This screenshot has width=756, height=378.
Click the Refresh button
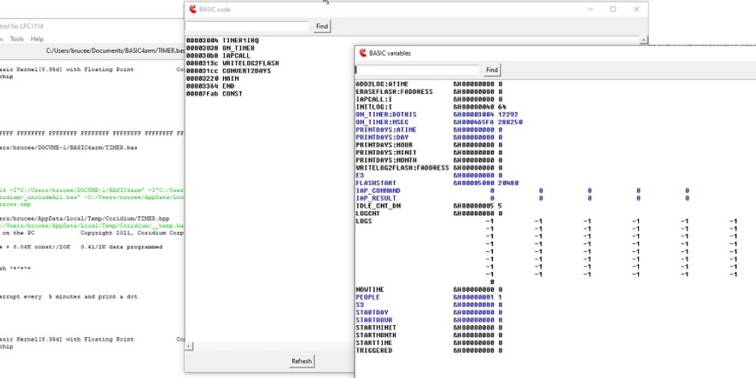tap(301, 361)
